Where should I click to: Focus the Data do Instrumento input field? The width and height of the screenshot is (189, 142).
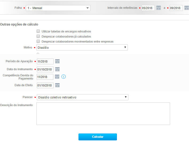pos(45,69)
